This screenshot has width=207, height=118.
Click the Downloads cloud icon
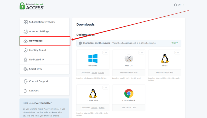tap(26, 41)
